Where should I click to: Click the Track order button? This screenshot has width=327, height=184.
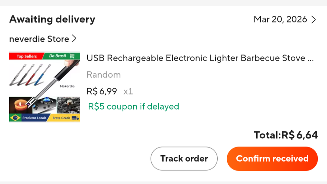click(x=184, y=159)
